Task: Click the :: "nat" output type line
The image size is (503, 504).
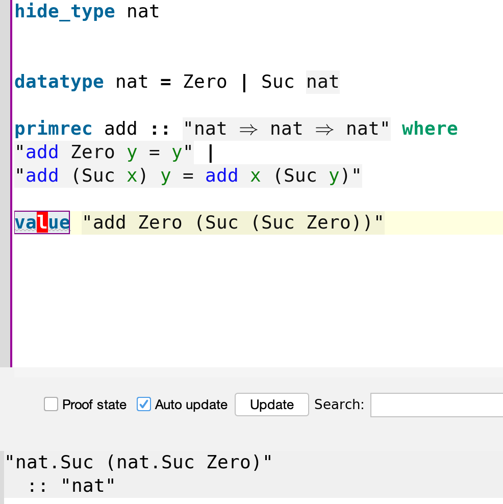Action: tap(71, 486)
